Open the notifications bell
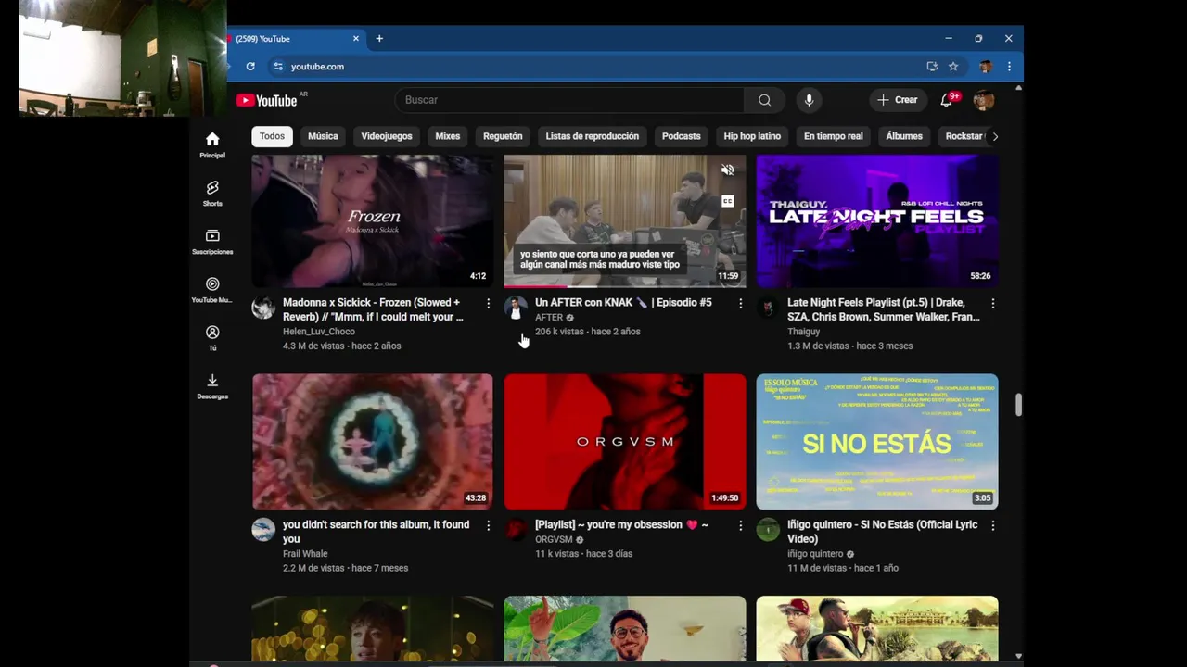 tap(947, 100)
